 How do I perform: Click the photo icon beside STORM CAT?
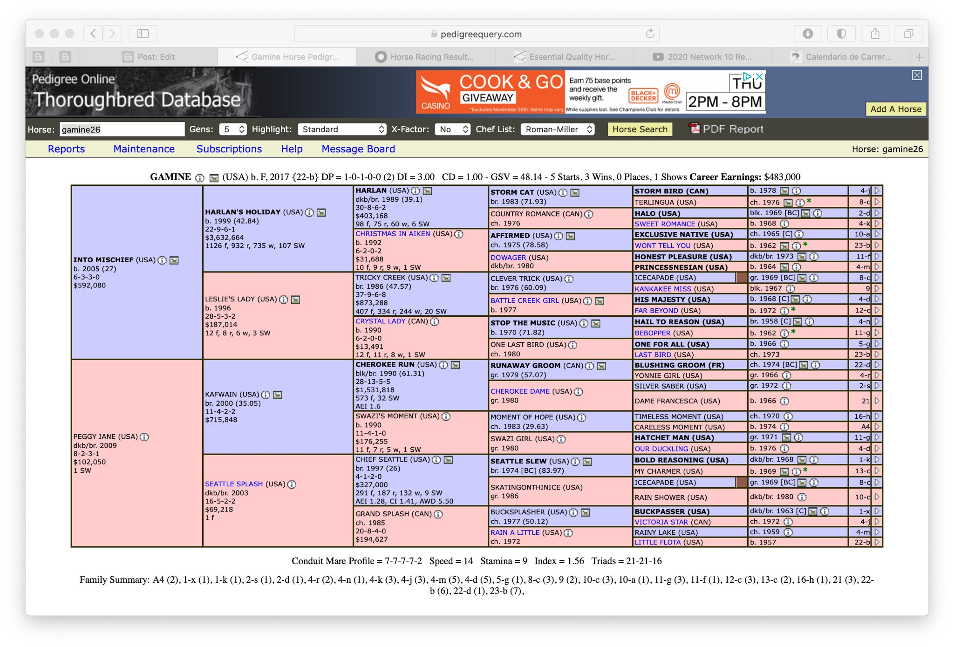[x=575, y=192]
